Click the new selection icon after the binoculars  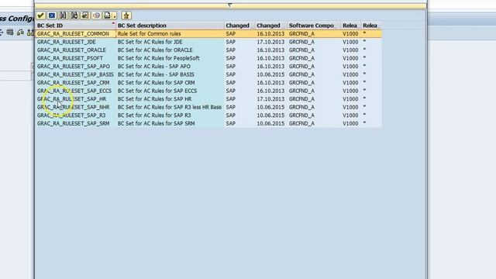pyautogui.click(x=85, y=15)
